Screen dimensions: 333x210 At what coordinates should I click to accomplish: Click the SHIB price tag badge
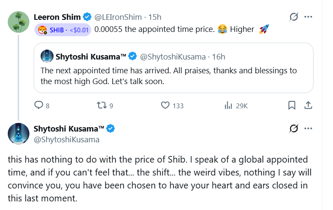(63, 30)
